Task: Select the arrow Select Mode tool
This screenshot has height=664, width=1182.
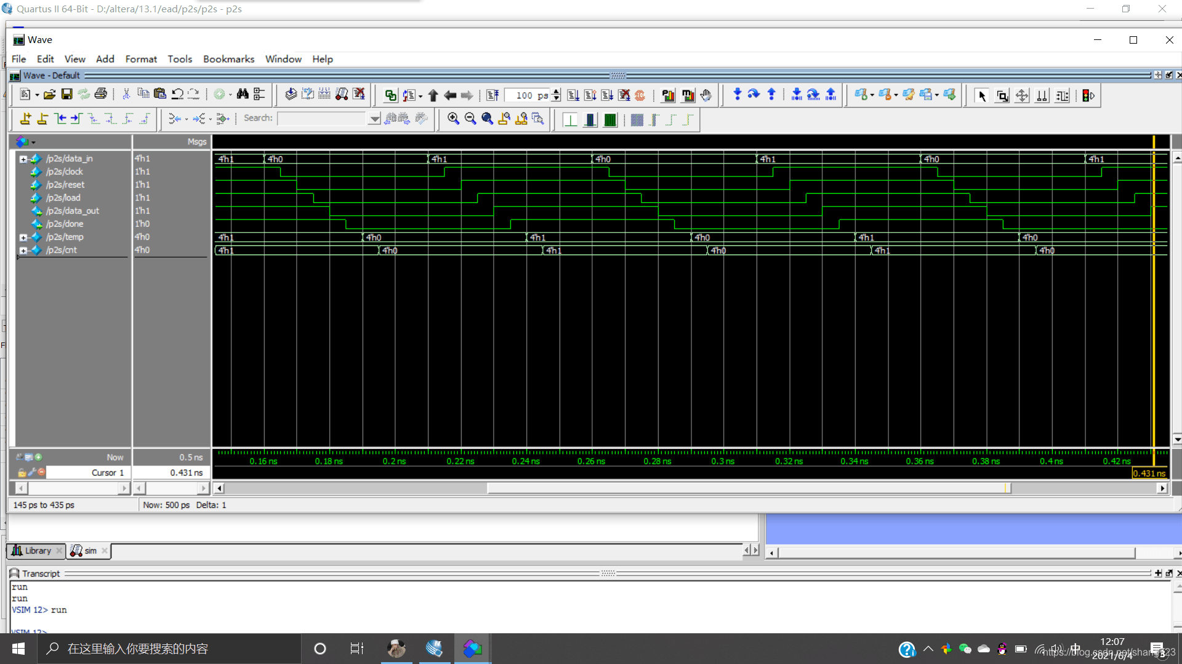Action: click(x=982, y=96)
